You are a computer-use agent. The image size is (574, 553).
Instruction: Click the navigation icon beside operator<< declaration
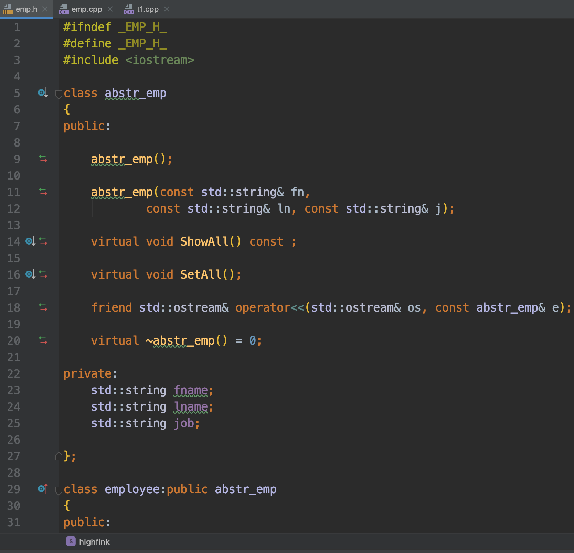point(43,307)
